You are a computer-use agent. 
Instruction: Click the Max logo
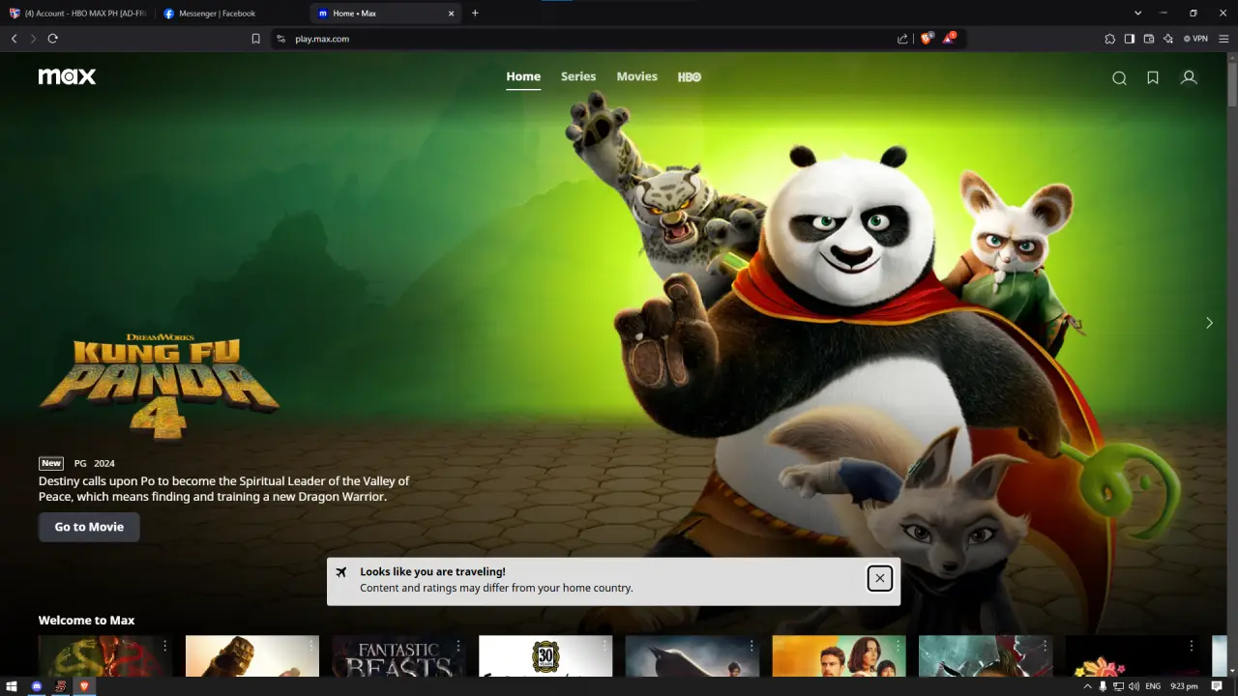67,76
